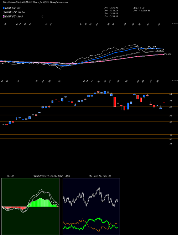The width and height of the screenshot is (178, 235).
Task: Click the 40 price level label
Action: click(x=171, y=139)
